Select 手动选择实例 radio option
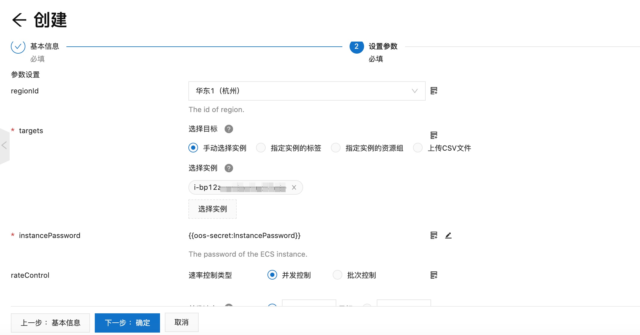Screen dimensions: 640x335 (x=193, y=148)
